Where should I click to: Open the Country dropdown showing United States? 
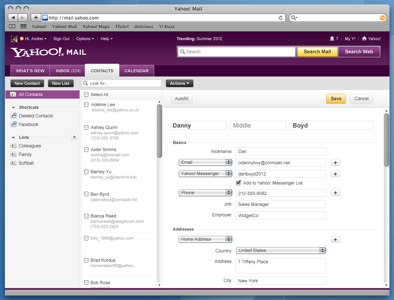click(281, 250)
